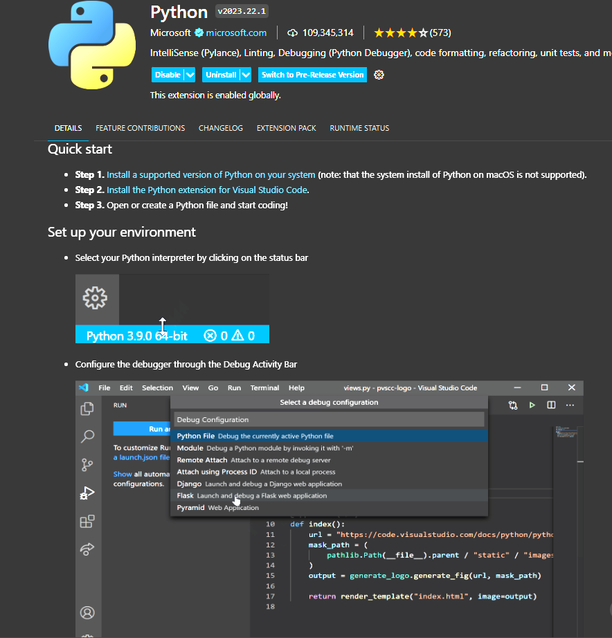The width and height of the screenshot is (612, 638).
Task: Open the Manage gear next to extension buttons
Action: coord(378,74)
